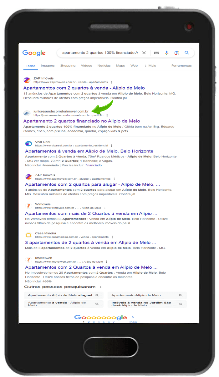Open the Ferramentas search tools
This screenshot has height=377, width=219.
point(181,66)
